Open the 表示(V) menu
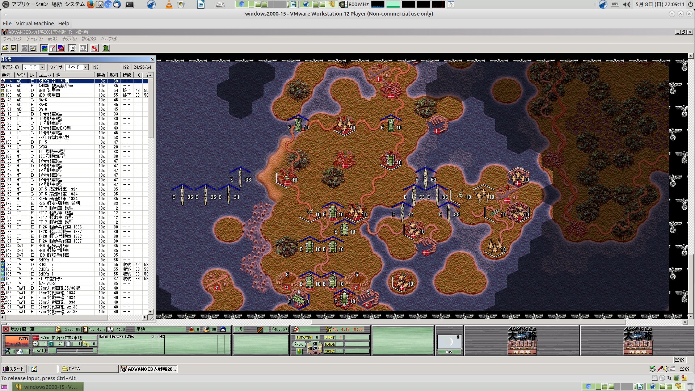 [69, 39]
